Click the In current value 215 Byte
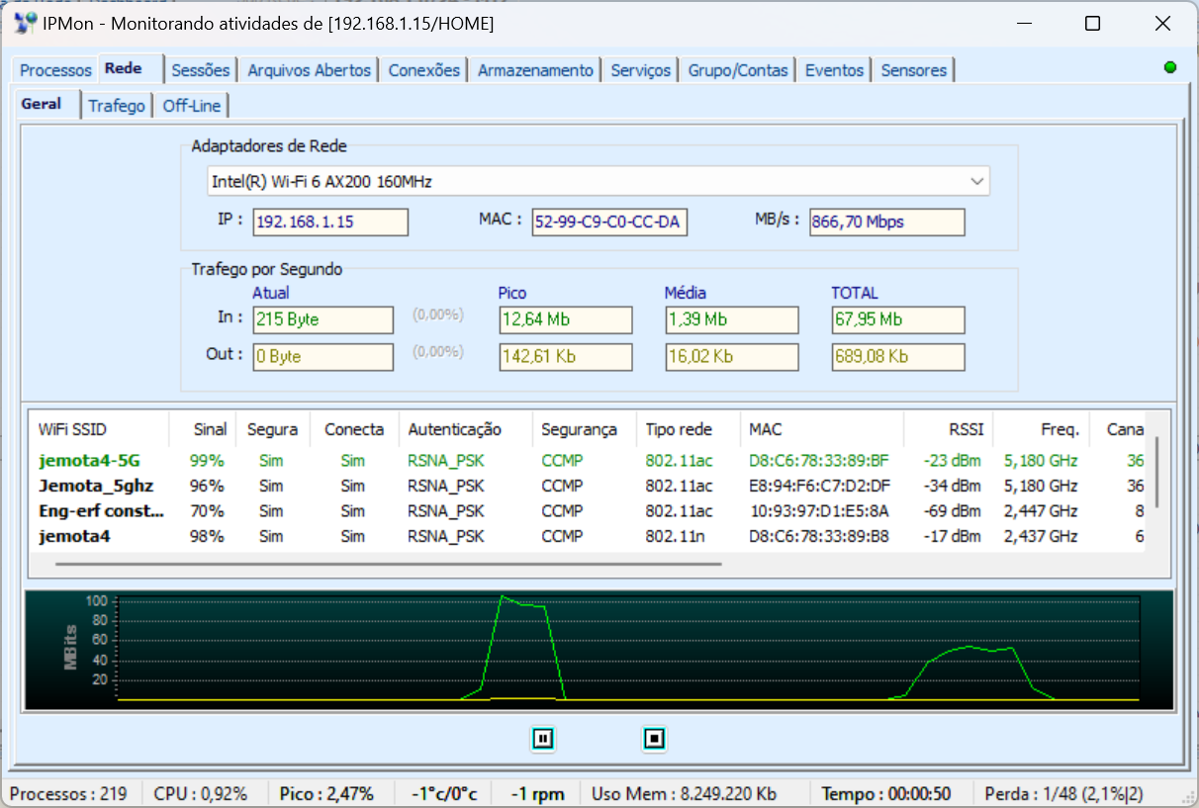 (x=323, y=319)
